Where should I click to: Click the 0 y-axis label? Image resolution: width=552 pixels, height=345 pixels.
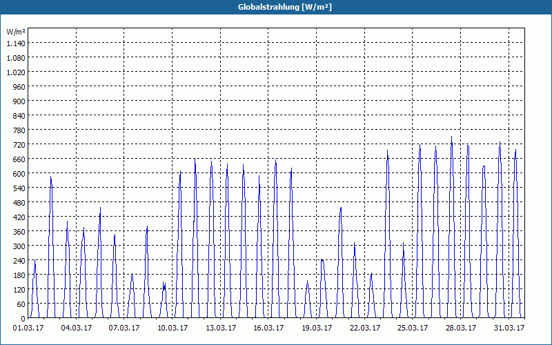23,319
